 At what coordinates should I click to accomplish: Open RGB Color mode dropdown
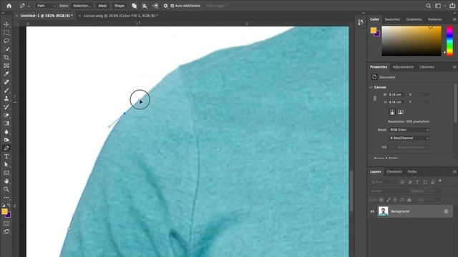(x=409, y=130)
